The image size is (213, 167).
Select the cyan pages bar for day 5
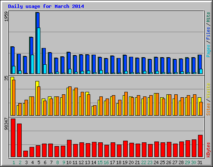point(39,51)
